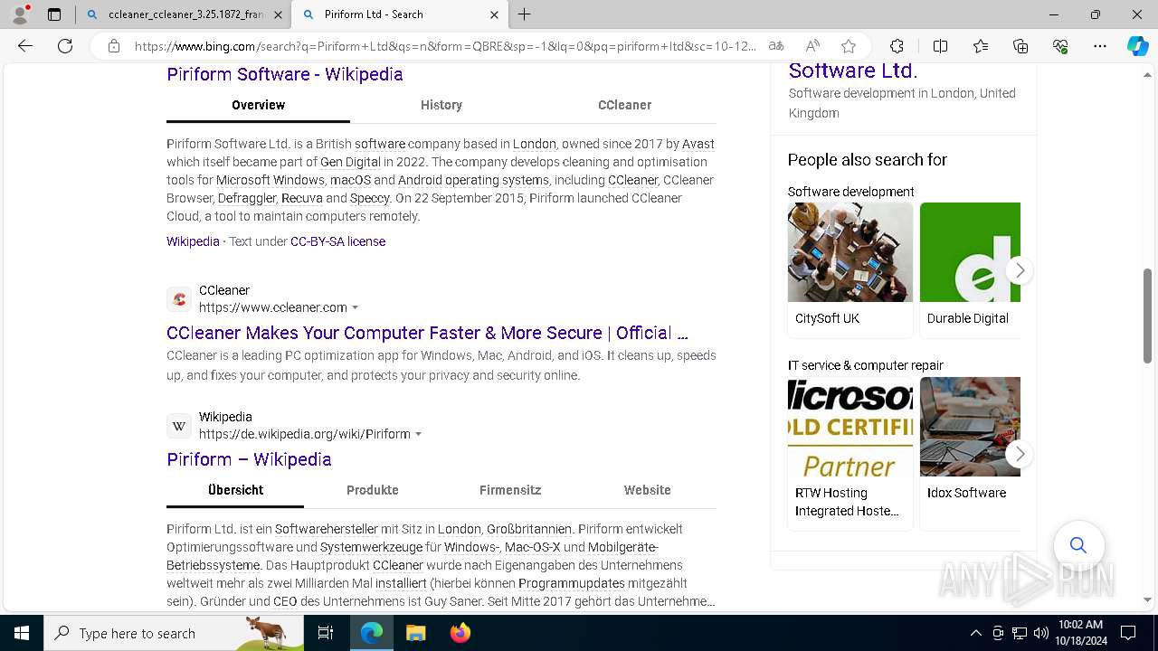The image size is (1158, 651).
Task: Click the Gen Digital link
Action: pyautogui.click(x=350, y=162)
